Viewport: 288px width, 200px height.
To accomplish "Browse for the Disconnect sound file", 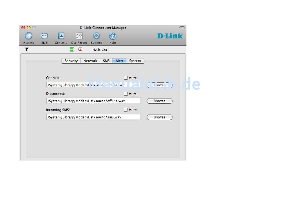I will [159, 101].
